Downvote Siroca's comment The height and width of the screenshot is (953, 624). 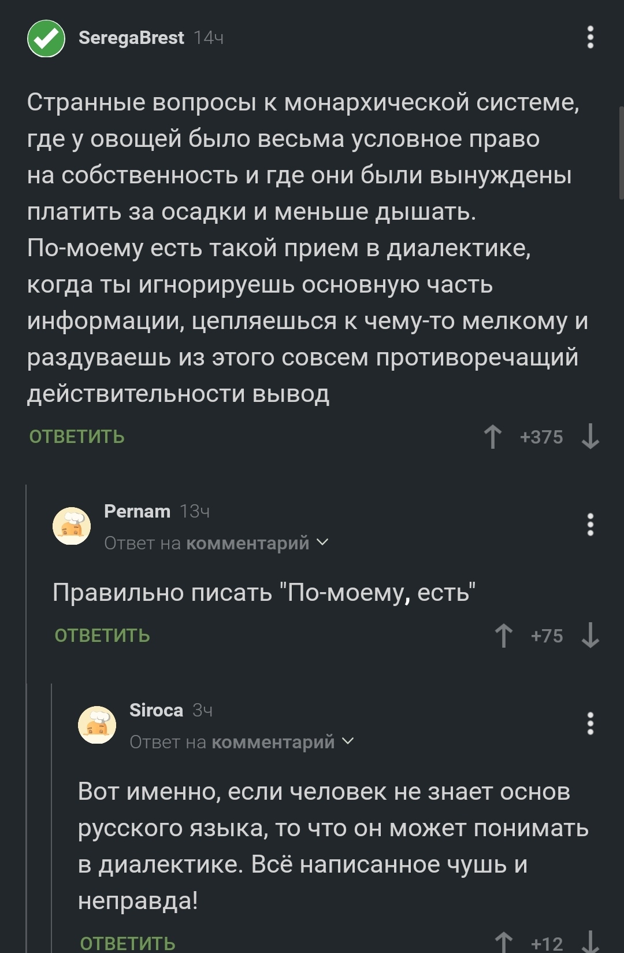(x=590, y=943)
